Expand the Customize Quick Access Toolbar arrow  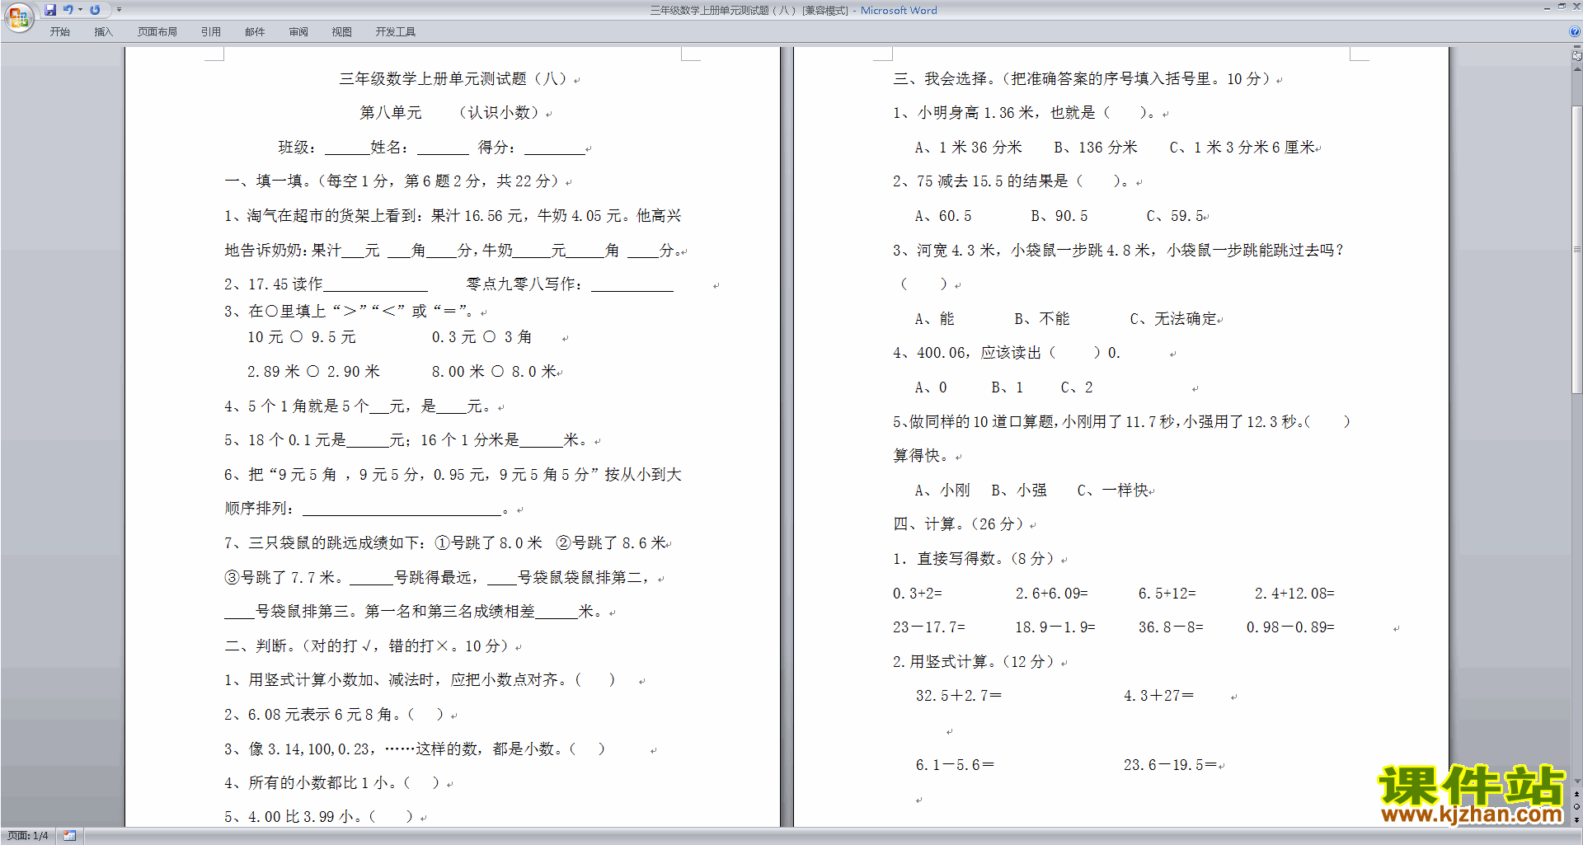coord(119,10)
